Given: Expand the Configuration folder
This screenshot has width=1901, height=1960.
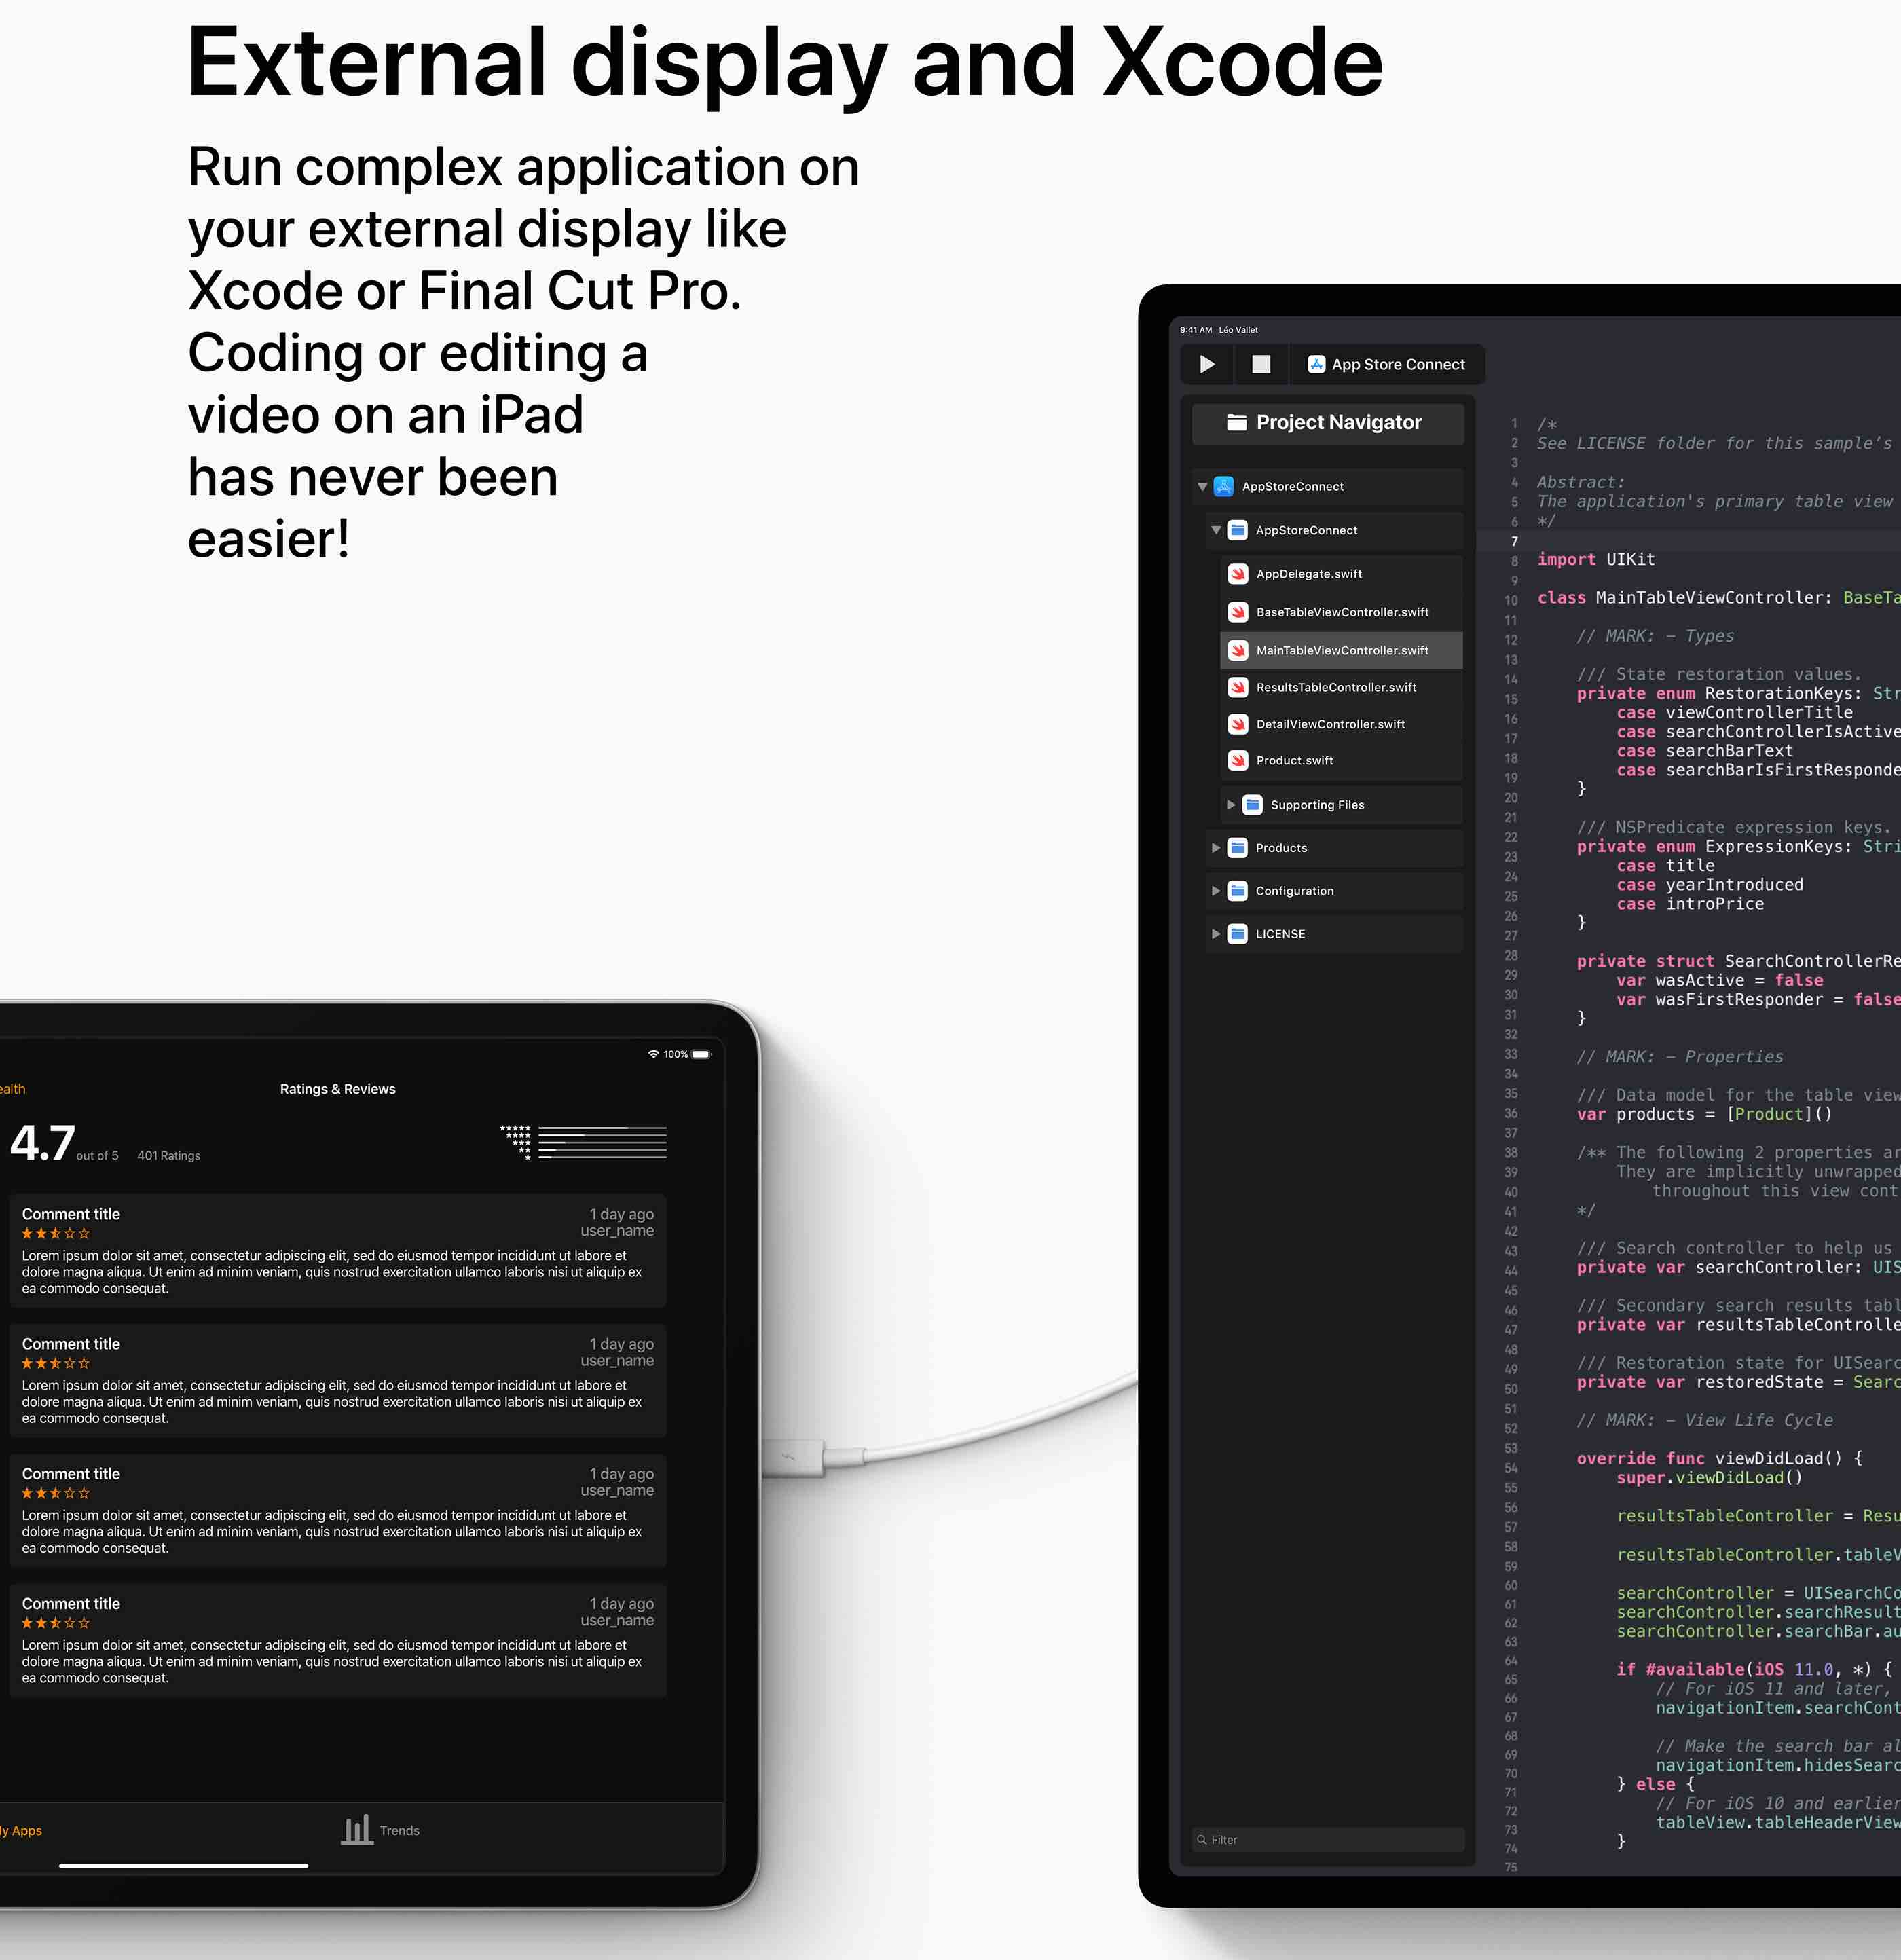Looking at the screenshot, I should (x=1216, y=891).
